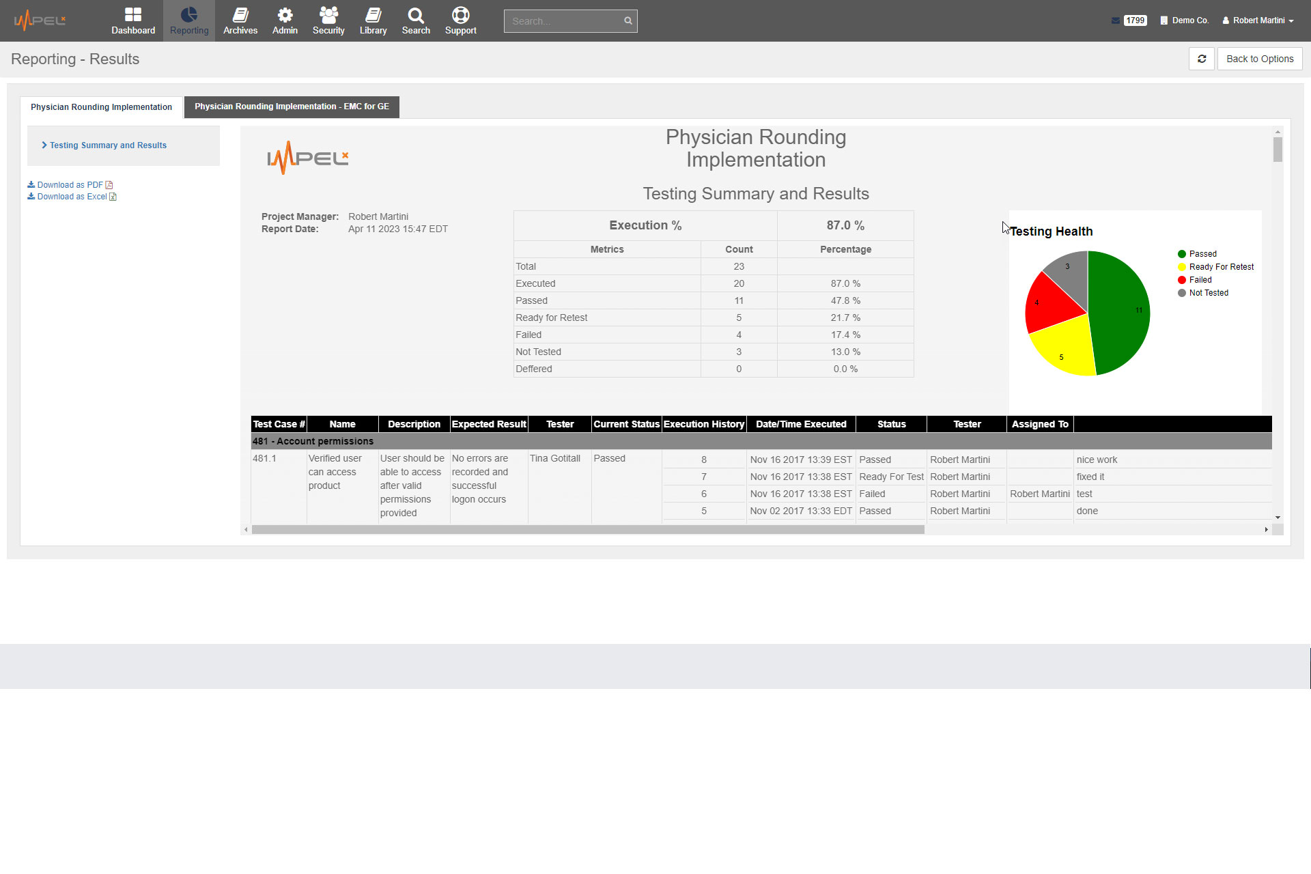Click the Impelx logo in header
1311x874 pixels.
click(40, 20)
